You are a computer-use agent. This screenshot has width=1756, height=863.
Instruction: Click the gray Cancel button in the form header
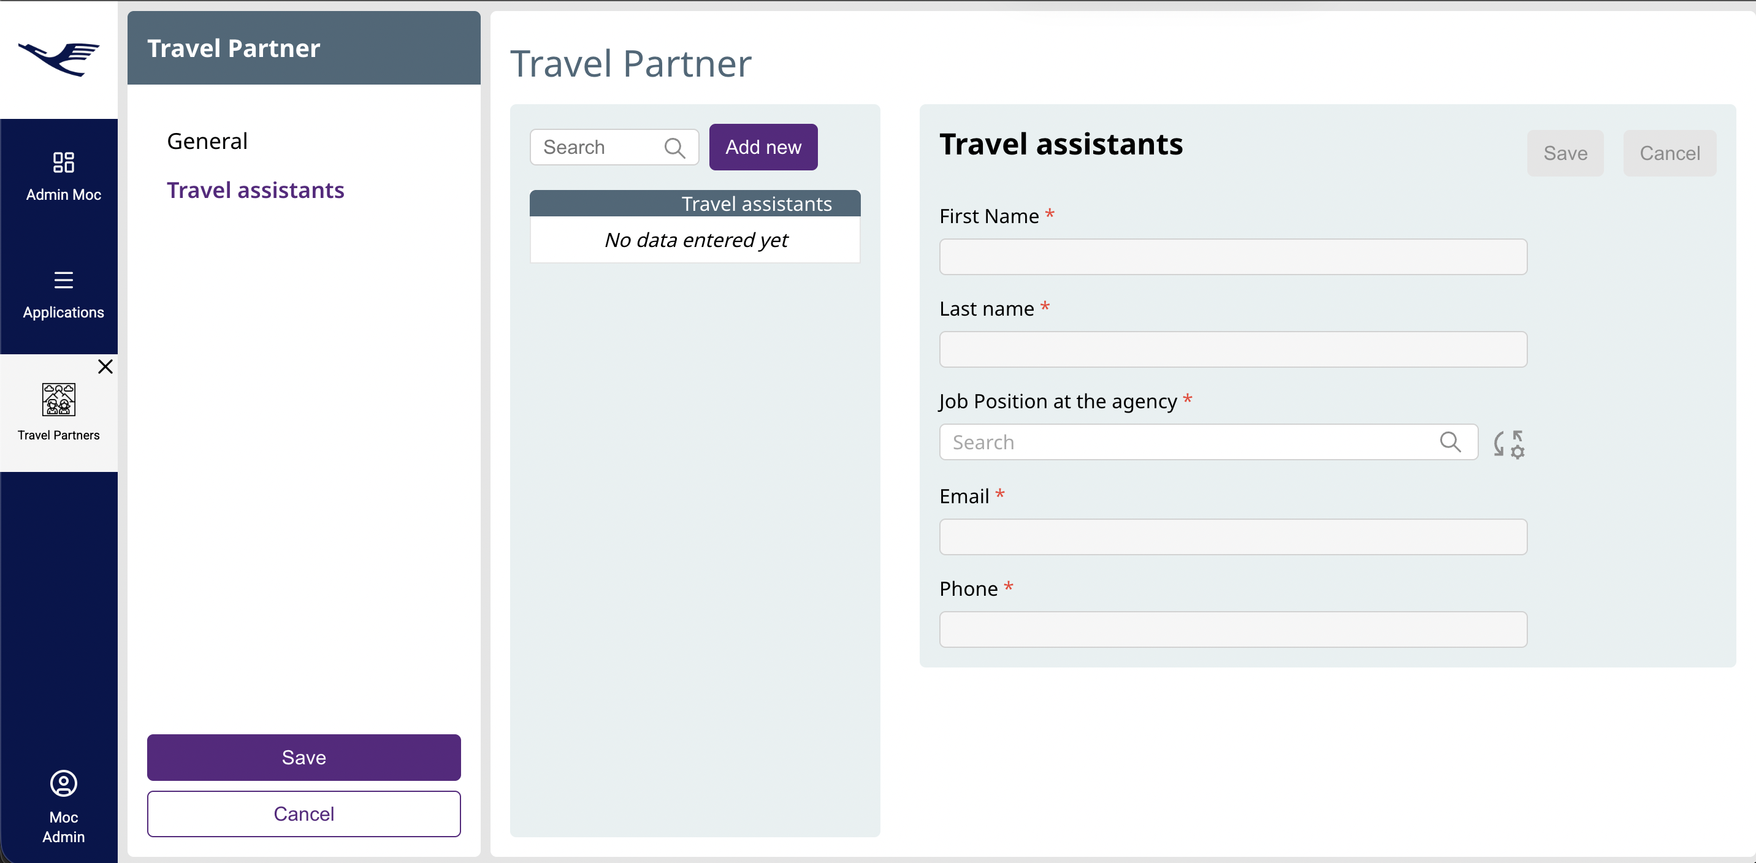1670,153
